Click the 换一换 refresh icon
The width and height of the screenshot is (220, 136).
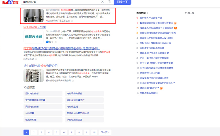point(186,13)
